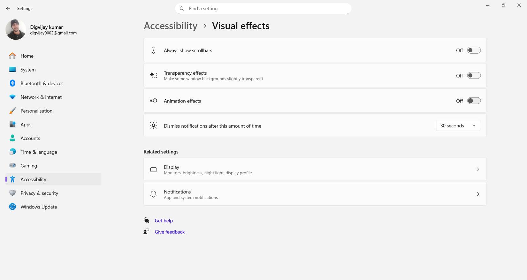The image size is (527, 280).
Task: Click the Find a setting search box
Action: pyautogui.click(x=263, y=9)
